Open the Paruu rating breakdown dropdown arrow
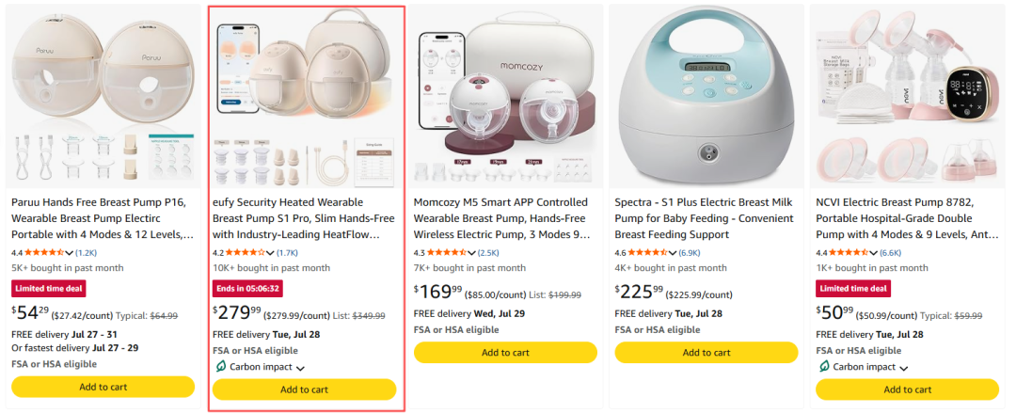 coord(70,253)
